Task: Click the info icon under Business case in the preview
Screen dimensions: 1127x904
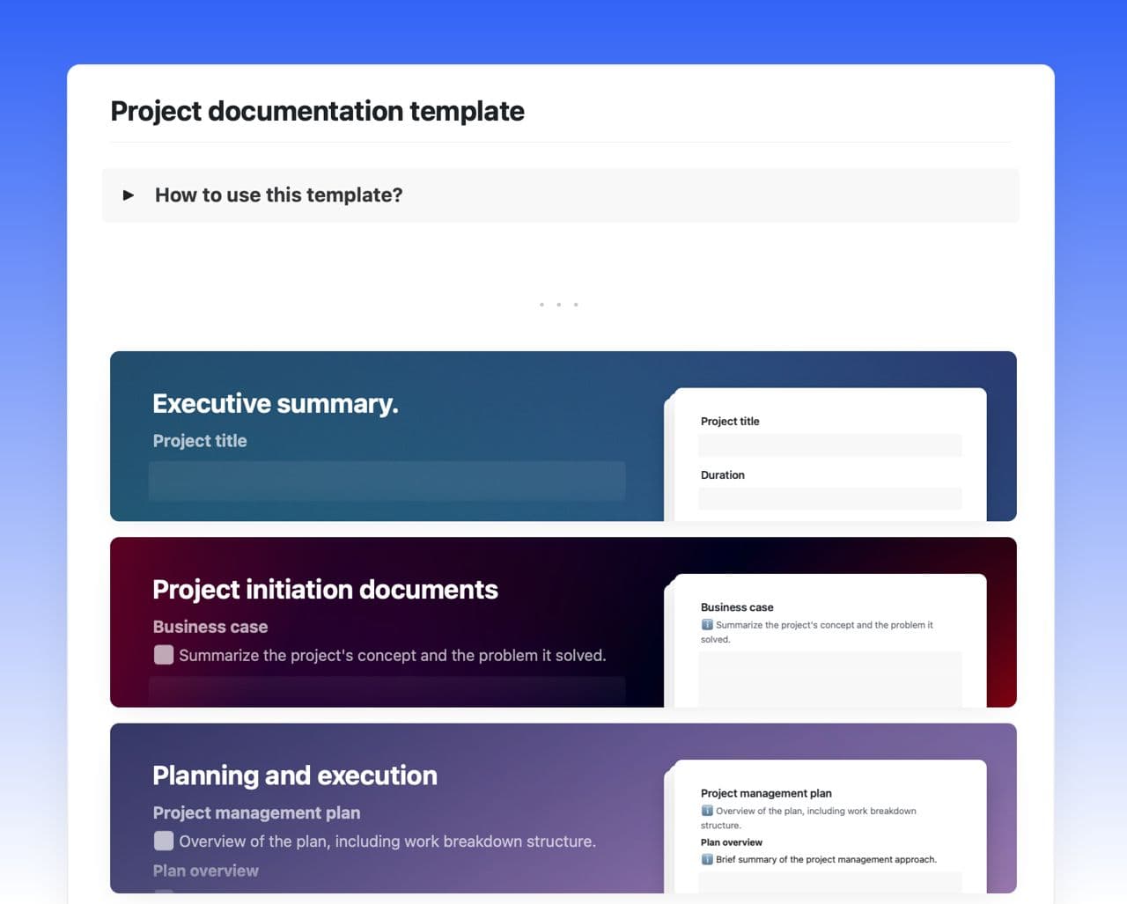Action: [707, 625]
